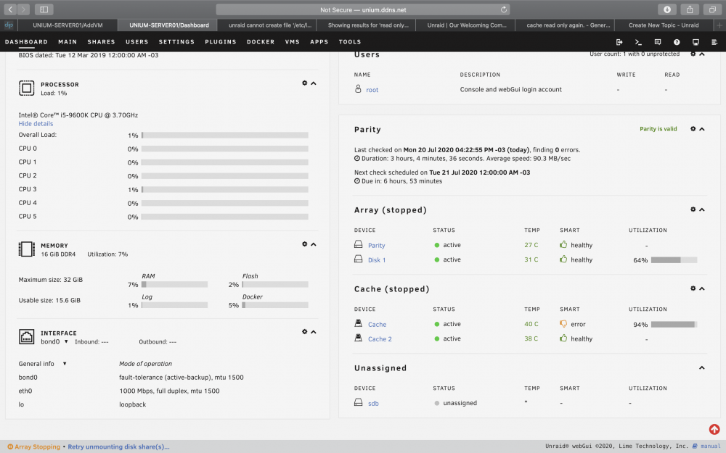Click Parity is valid status text
Viewport: 726px width, 453px height.
[658, 129]
